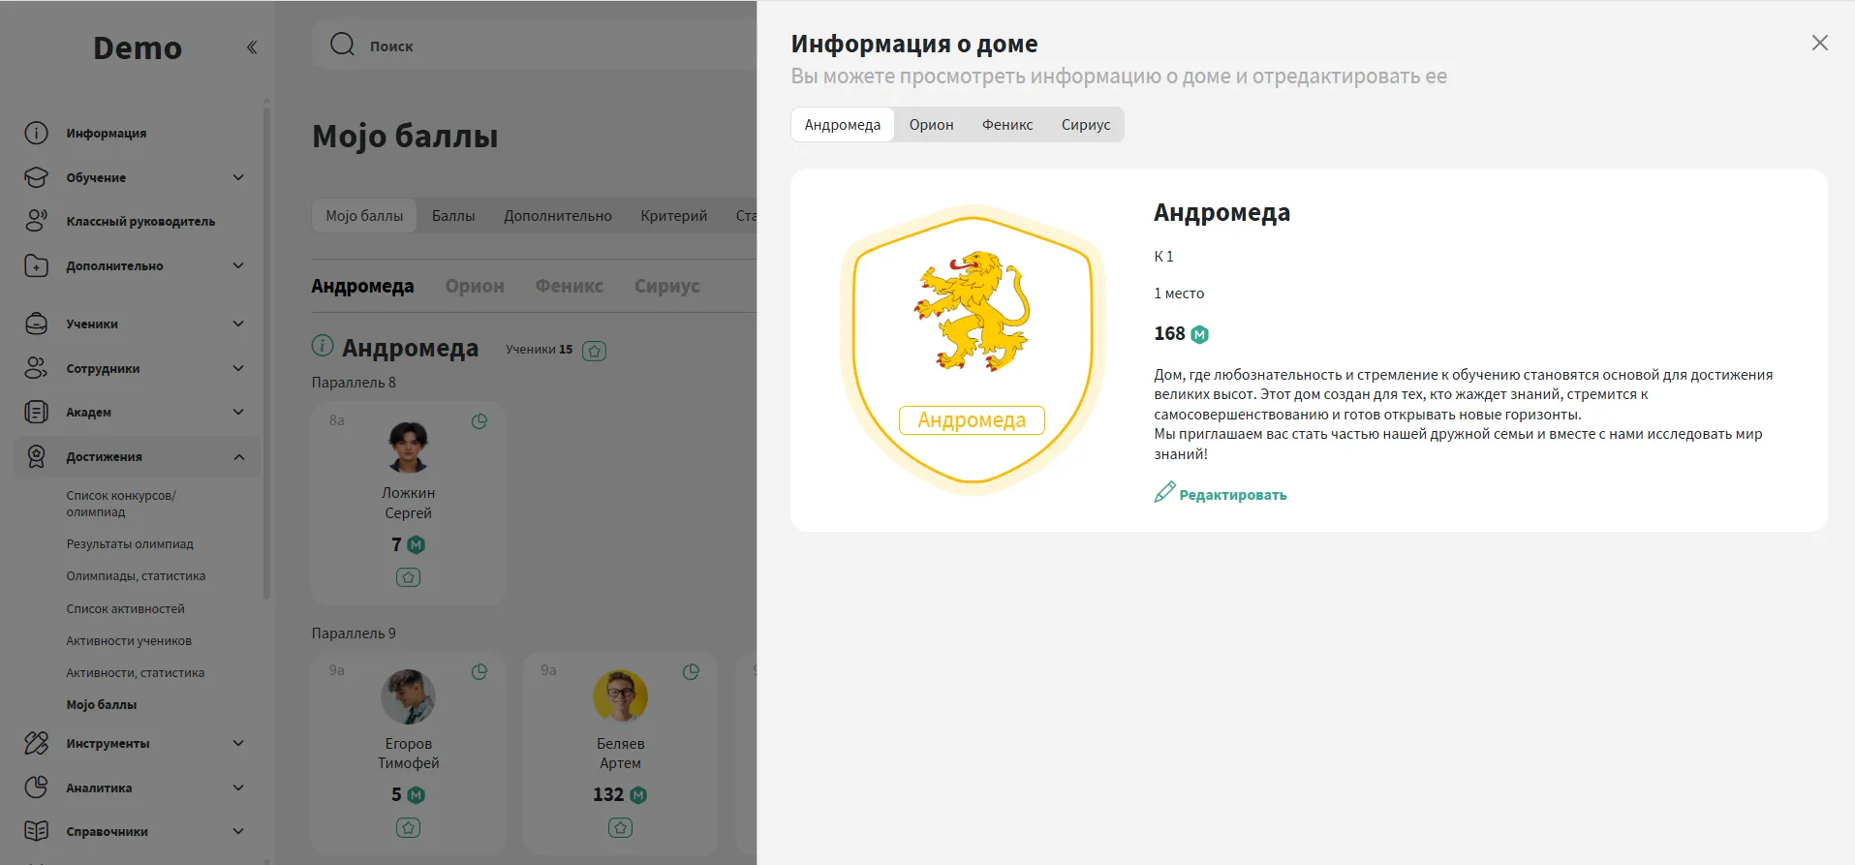Select the Сириус tab in house info

pyautogui.click(x=1085, y=125)
